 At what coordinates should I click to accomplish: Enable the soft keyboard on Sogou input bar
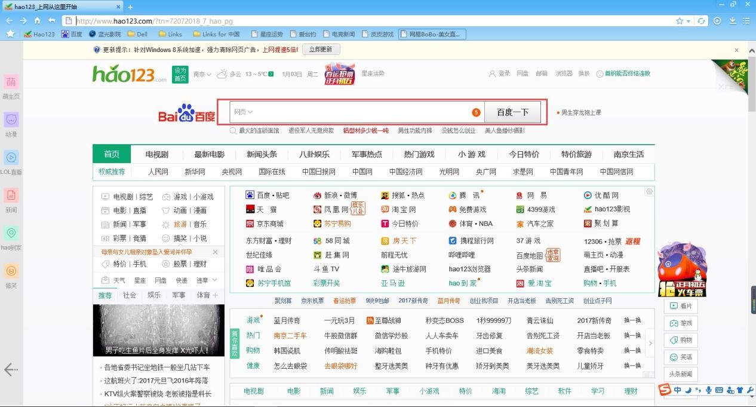pyautogui.click(x=719, y=390)
